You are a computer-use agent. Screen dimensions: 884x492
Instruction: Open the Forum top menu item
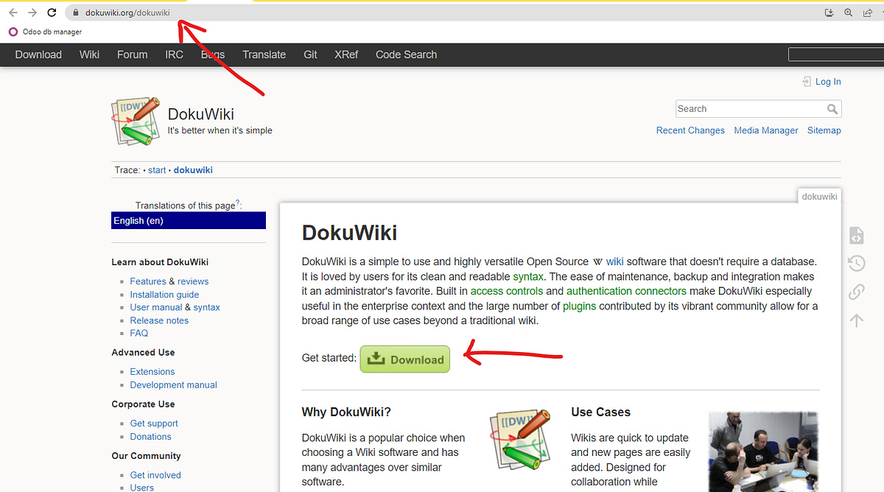pyautogui.click(x=132, y=55)
